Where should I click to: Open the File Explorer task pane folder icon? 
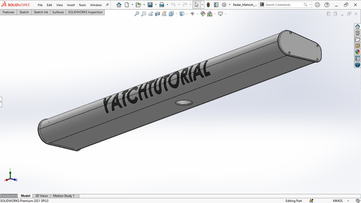tap(357, 39)
